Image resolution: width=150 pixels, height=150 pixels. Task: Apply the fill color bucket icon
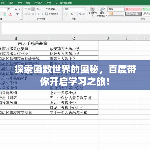pos(5,14)
